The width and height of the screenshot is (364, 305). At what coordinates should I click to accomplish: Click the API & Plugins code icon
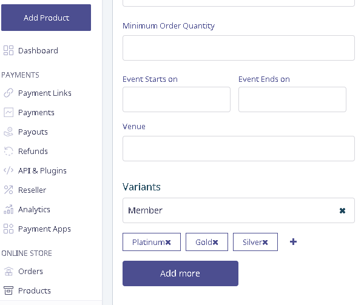[8, 170]
